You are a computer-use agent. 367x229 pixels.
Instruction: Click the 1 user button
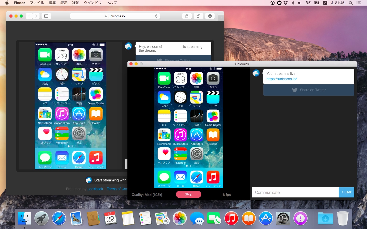click(347, 192)
